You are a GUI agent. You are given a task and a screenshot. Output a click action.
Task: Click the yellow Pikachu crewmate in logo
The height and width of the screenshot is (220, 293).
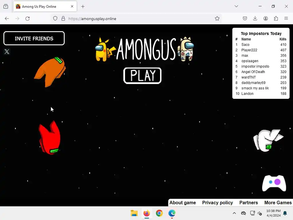coord(105,50)
